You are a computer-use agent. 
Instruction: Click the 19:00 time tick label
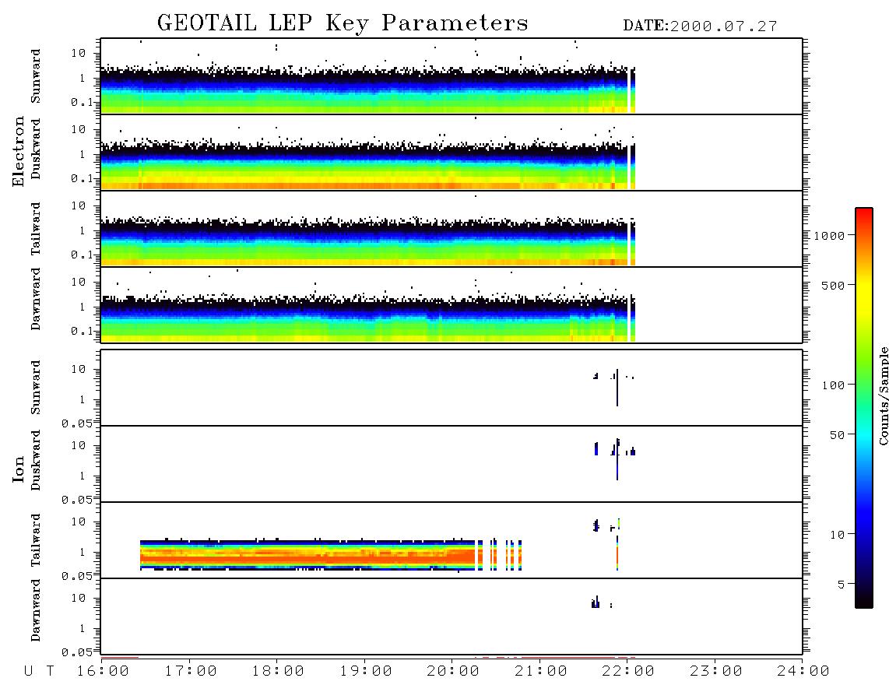point(366,671)
